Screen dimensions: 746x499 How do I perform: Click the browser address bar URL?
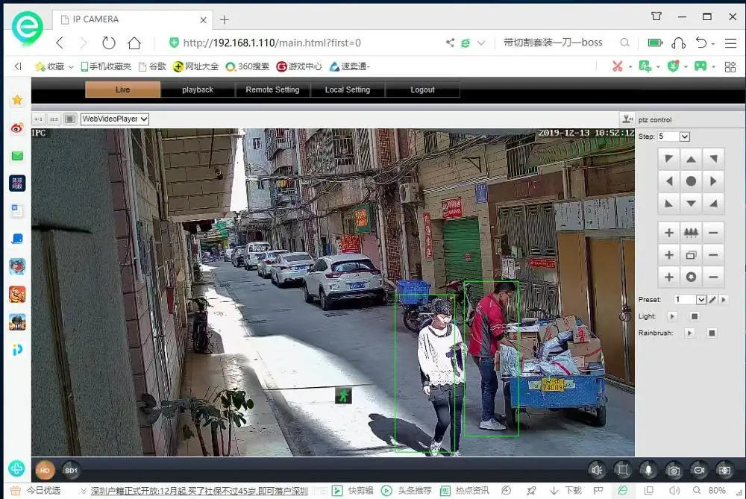tap(272, 43)
